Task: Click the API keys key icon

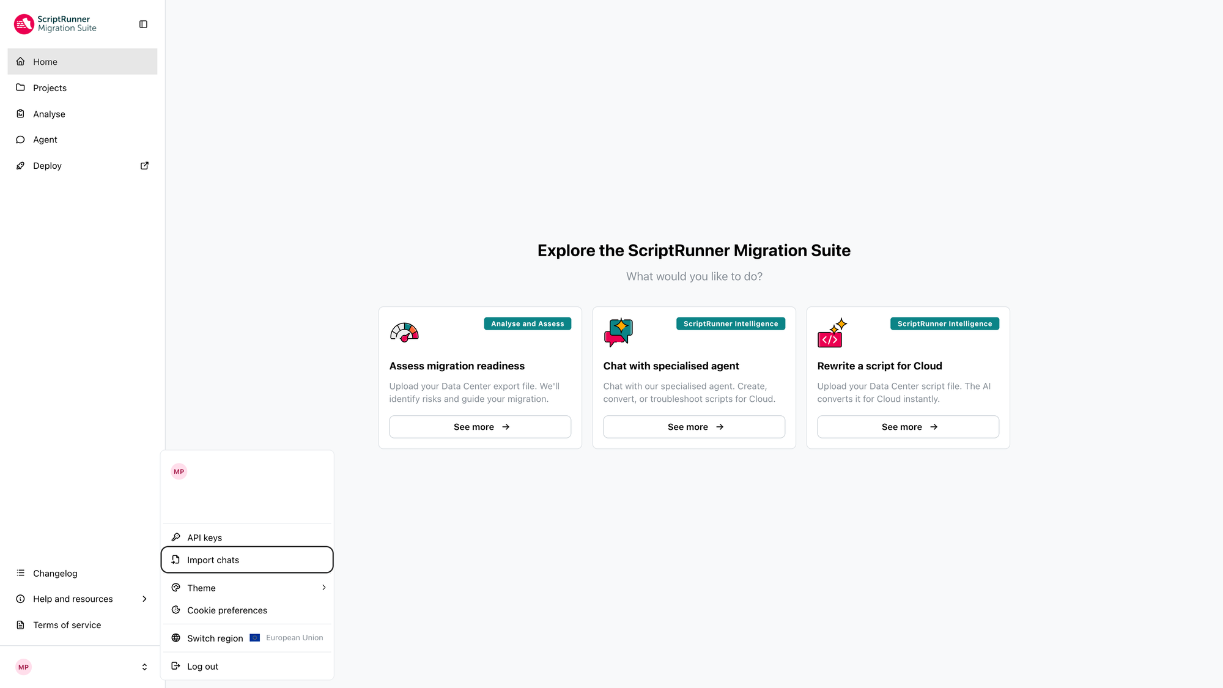Action: click(176, 538)
